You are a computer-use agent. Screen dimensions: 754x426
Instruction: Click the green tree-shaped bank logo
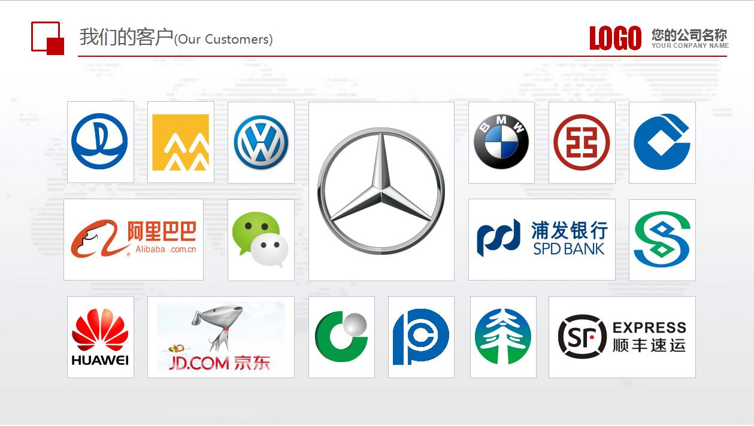click(x=502, y=337)
